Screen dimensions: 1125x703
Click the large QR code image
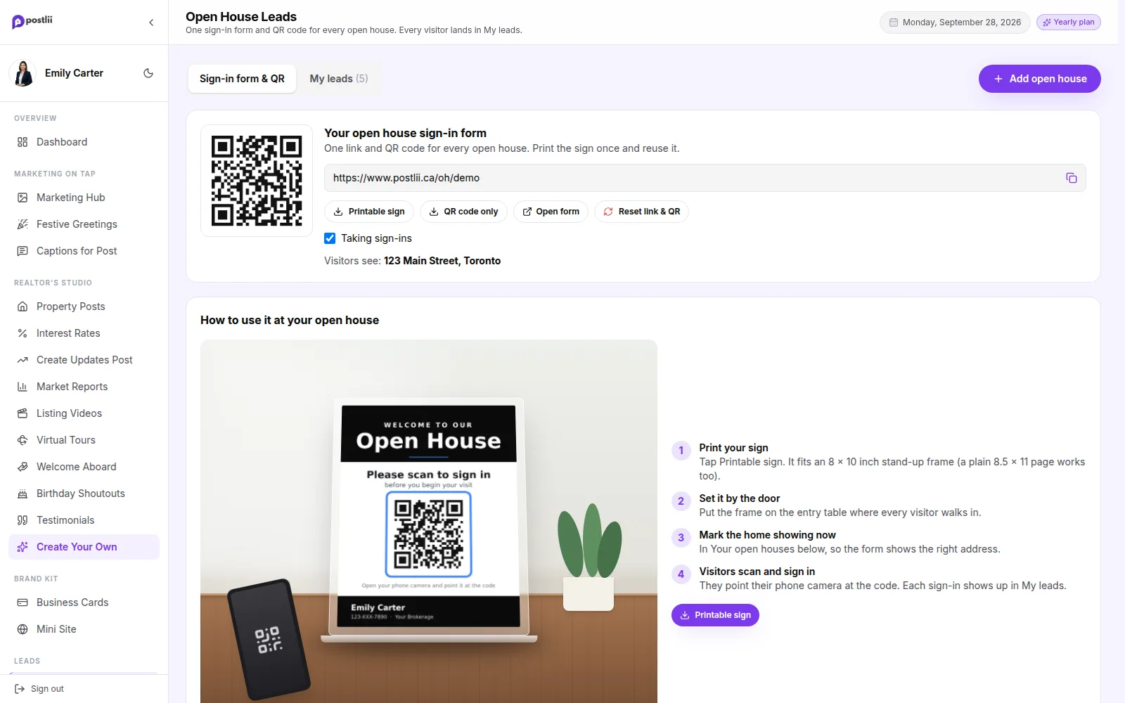(x=257, y=181)
